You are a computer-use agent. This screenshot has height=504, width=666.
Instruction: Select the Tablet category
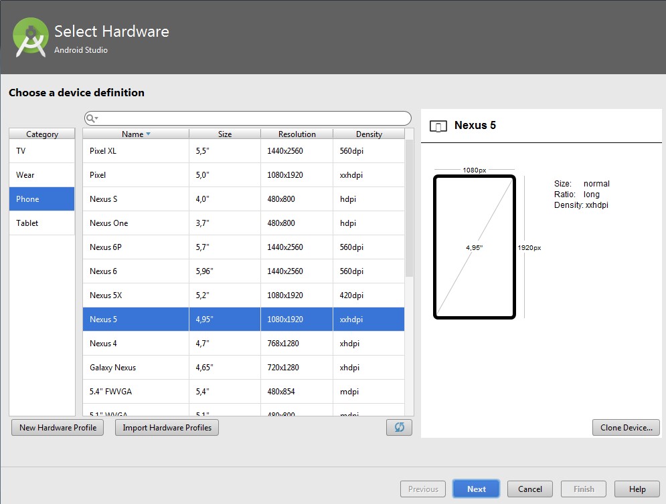(x=41, y=223)
